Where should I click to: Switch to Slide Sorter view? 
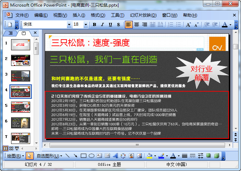coord(11,148)
